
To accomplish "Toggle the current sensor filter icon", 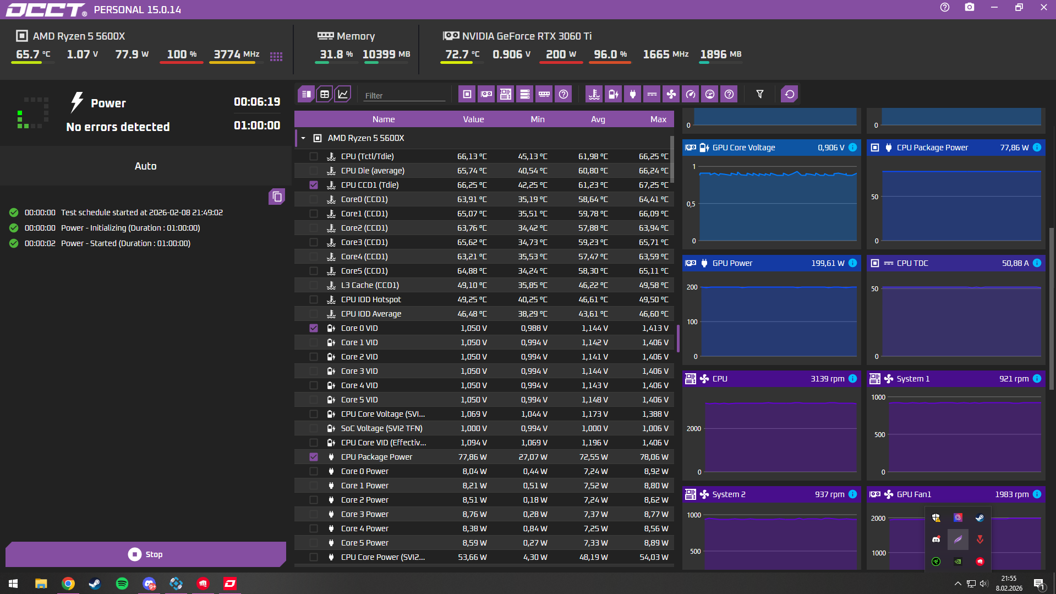I will [x=652, y=94].
